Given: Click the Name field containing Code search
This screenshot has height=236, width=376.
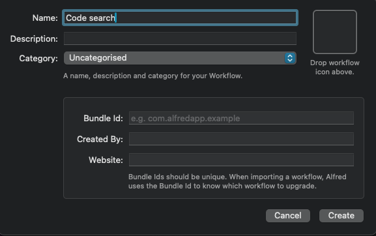Looking at the screenshot, I should [180, 18].
